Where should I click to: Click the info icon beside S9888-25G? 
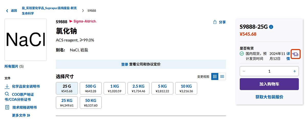pos(271,27)
